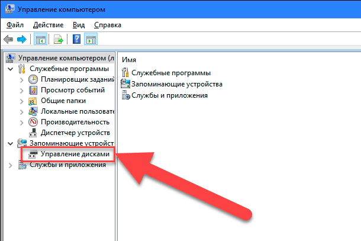
Task: Expand the Общие папки node
Action: click(x=22, y=101)
